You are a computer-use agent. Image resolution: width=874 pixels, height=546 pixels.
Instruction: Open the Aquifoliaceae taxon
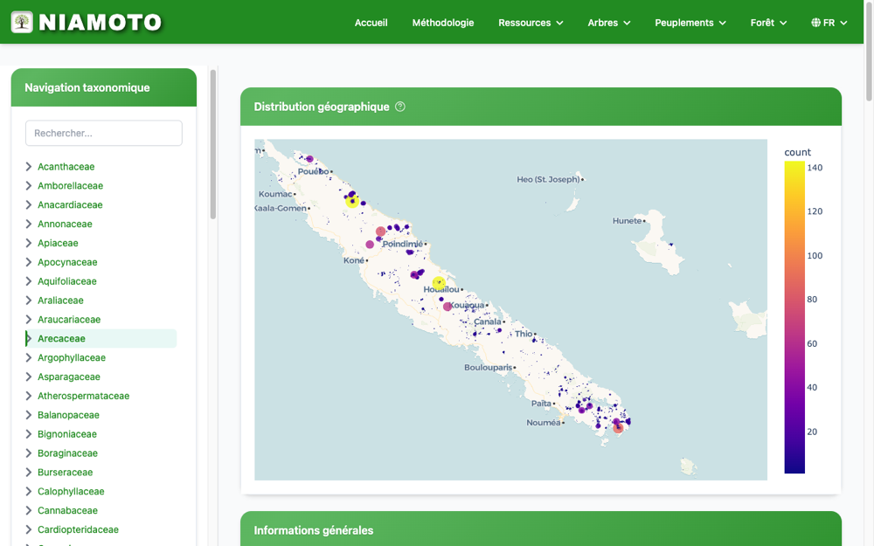coord(67,281)
